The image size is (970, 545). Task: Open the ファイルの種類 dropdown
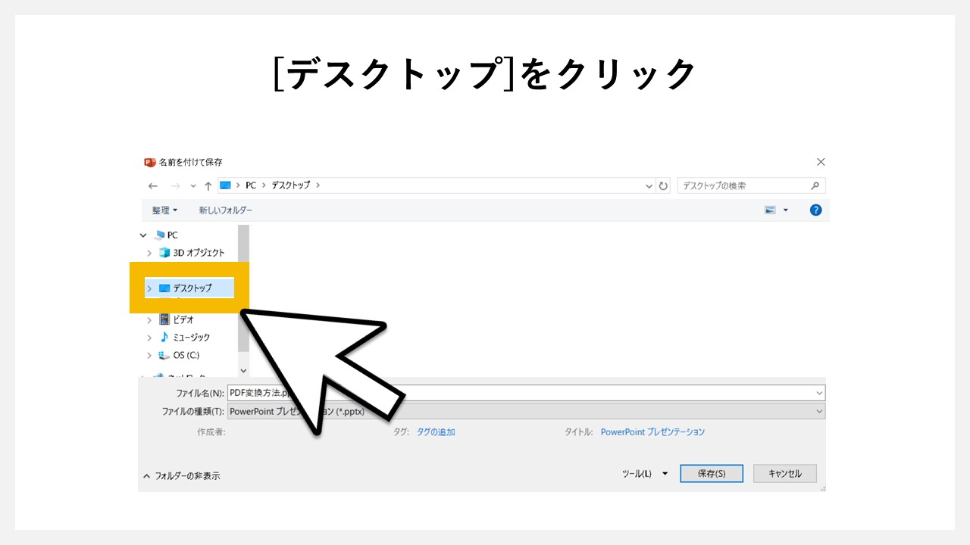[818, 411]
